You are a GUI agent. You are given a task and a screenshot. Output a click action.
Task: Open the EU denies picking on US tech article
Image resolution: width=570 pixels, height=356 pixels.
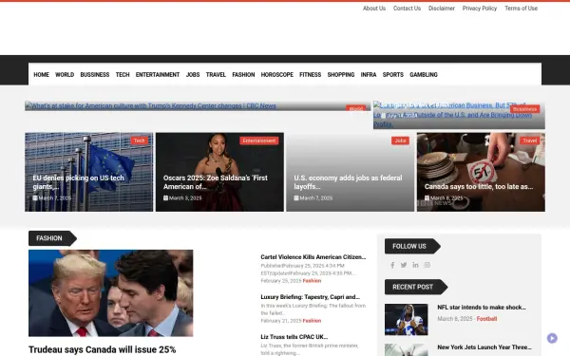(x=78, y=182)
